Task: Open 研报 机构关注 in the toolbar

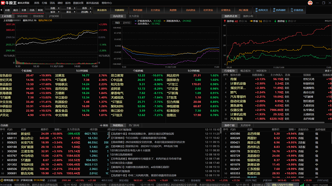Action: [x=262, y=10]
